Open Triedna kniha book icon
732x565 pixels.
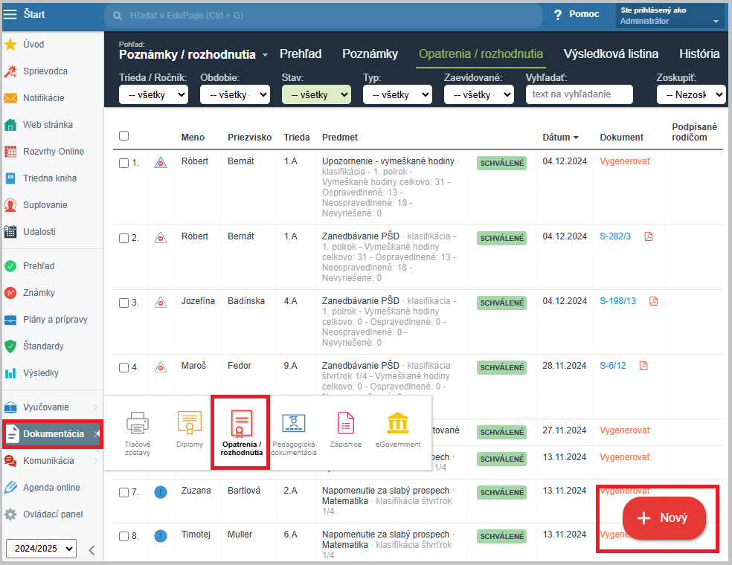[x=10, y=178]
